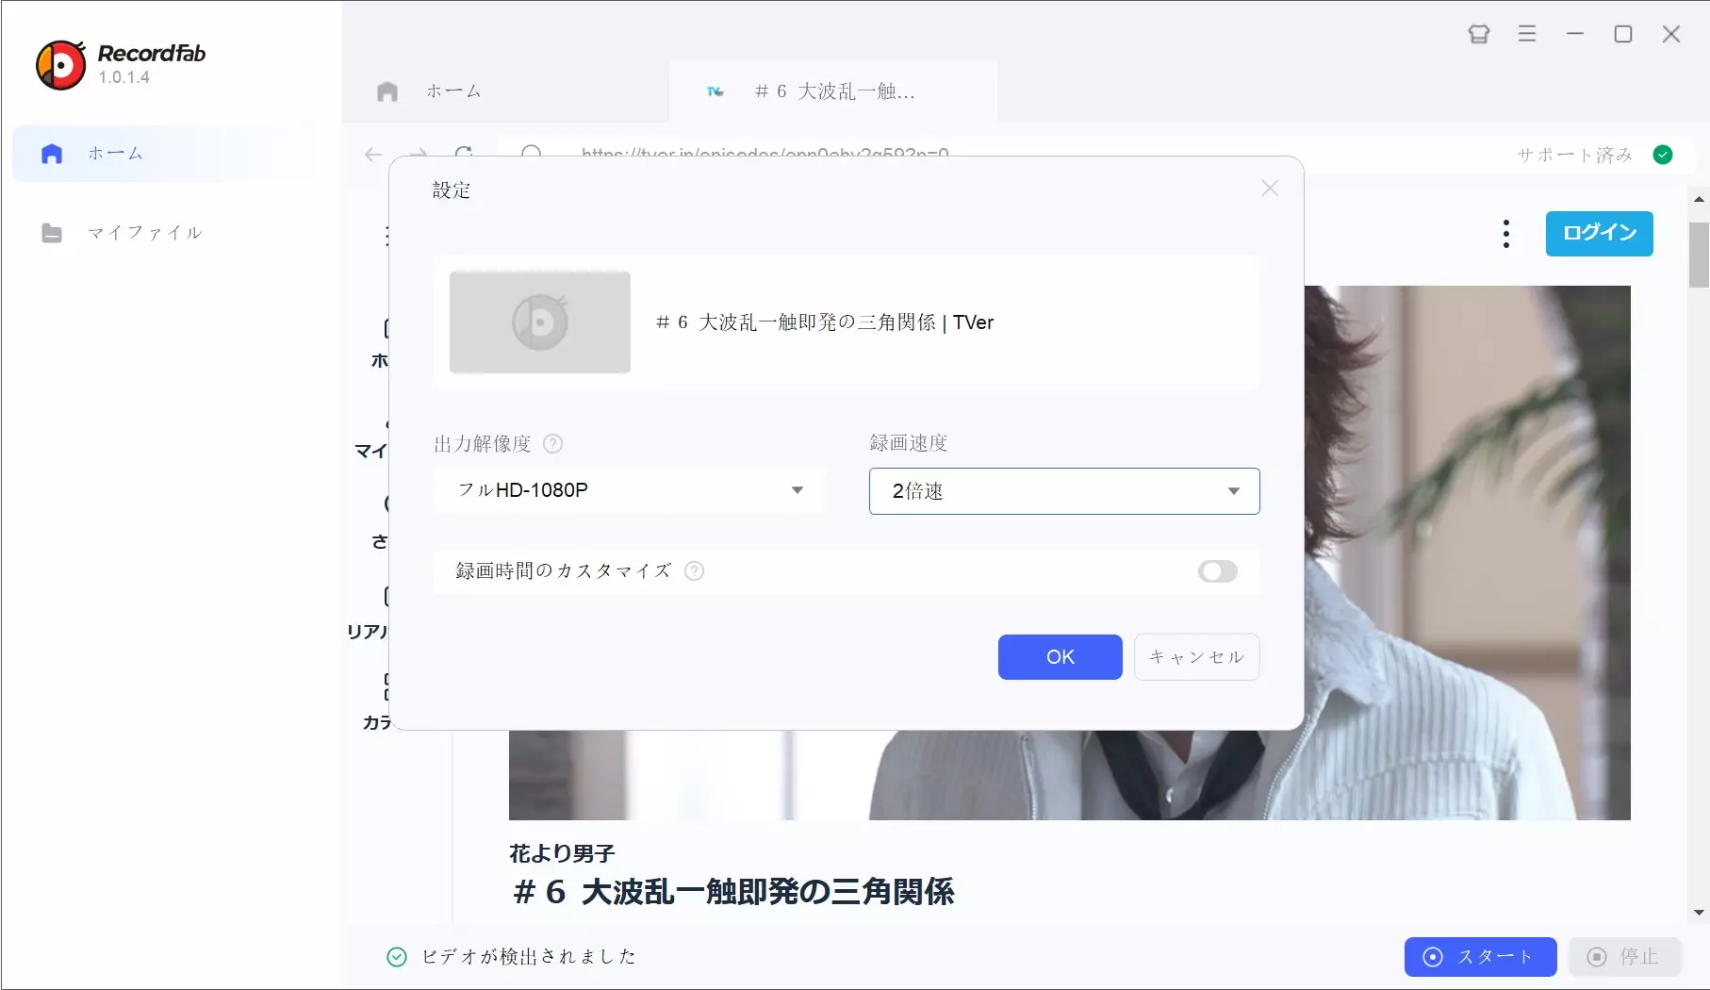
Task: Click the home icon in the tab bar
Action: (387, 91)
